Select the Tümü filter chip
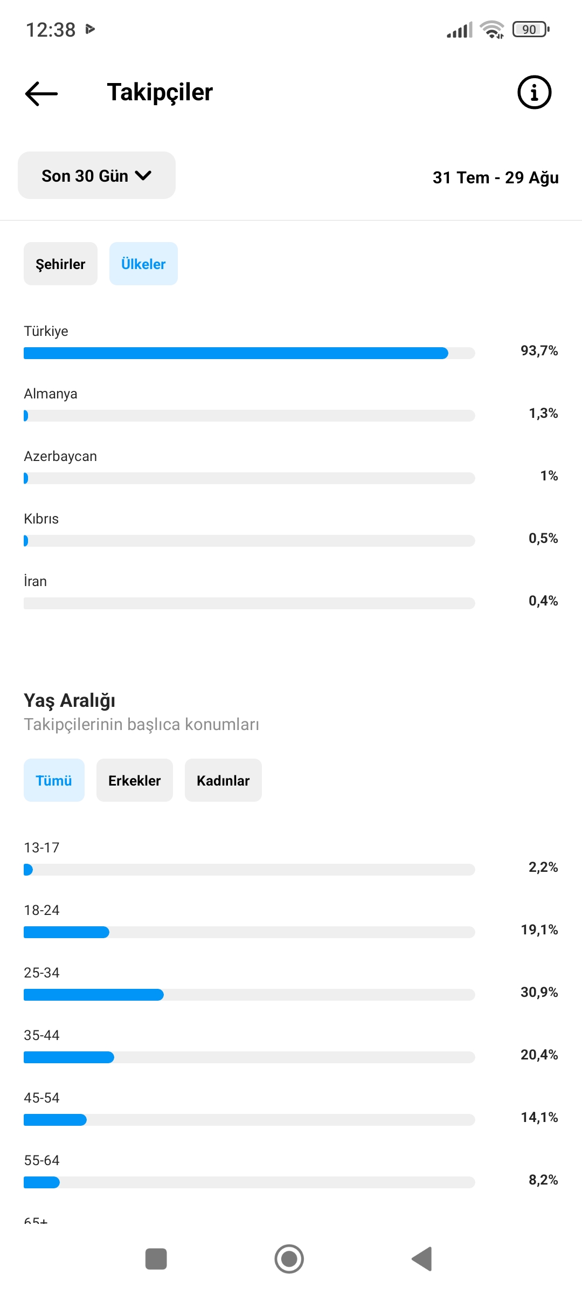Viewport: 582px width, 1294px height. click(x=54, y=780)
